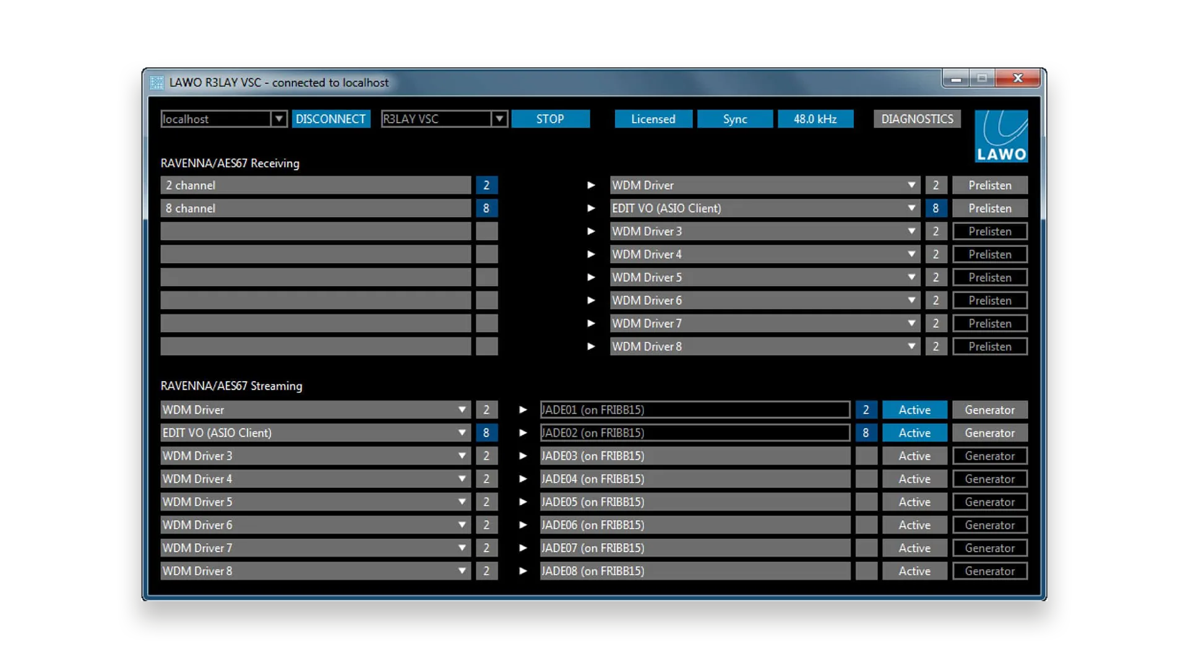This screenshot has width=1188, height=668.
Task: Open the DIAGNOSTICS panel
Action: click(x=917, y=119)
